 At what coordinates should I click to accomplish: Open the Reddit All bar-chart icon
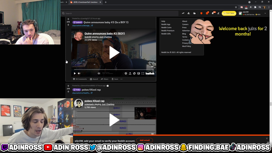(189, 13)
